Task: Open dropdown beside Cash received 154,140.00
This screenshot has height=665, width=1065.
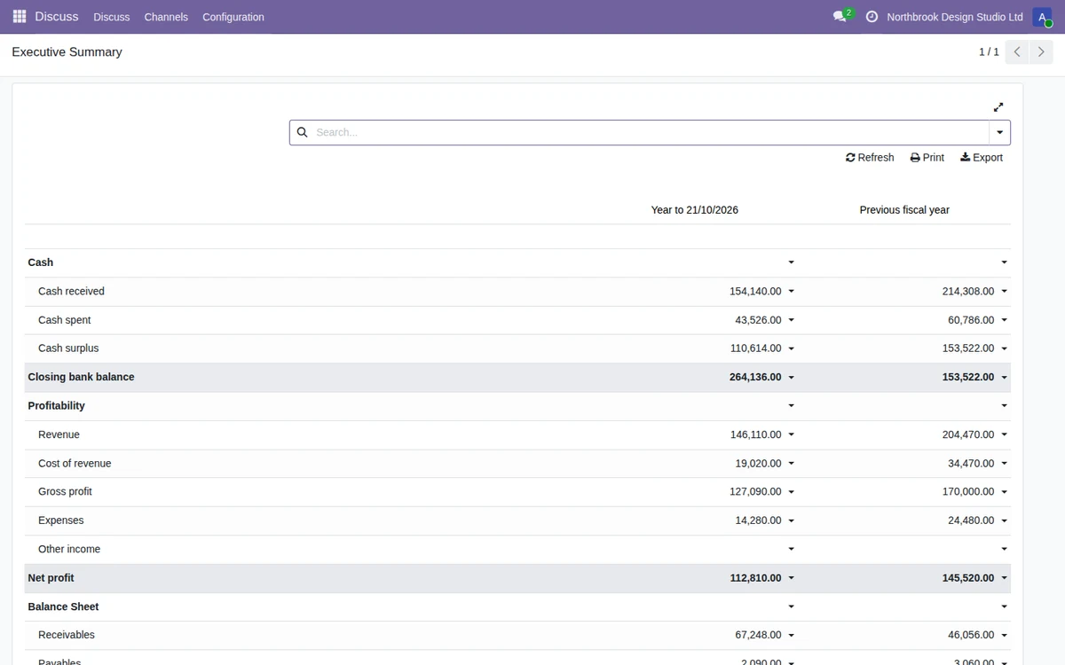Action: [x=792, y=292]
